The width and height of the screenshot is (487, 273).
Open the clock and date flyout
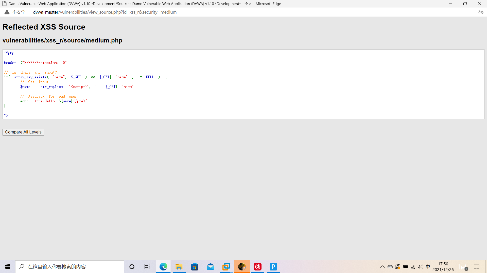tap(443, 267)
